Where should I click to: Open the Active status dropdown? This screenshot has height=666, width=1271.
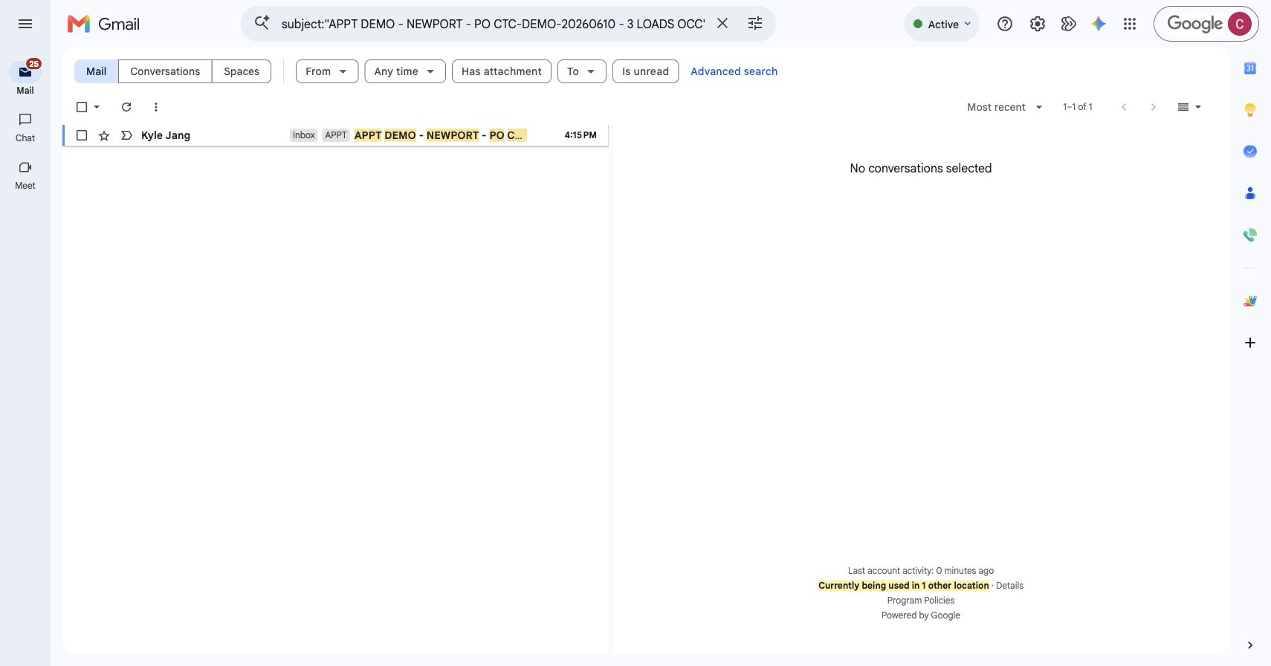942,24
